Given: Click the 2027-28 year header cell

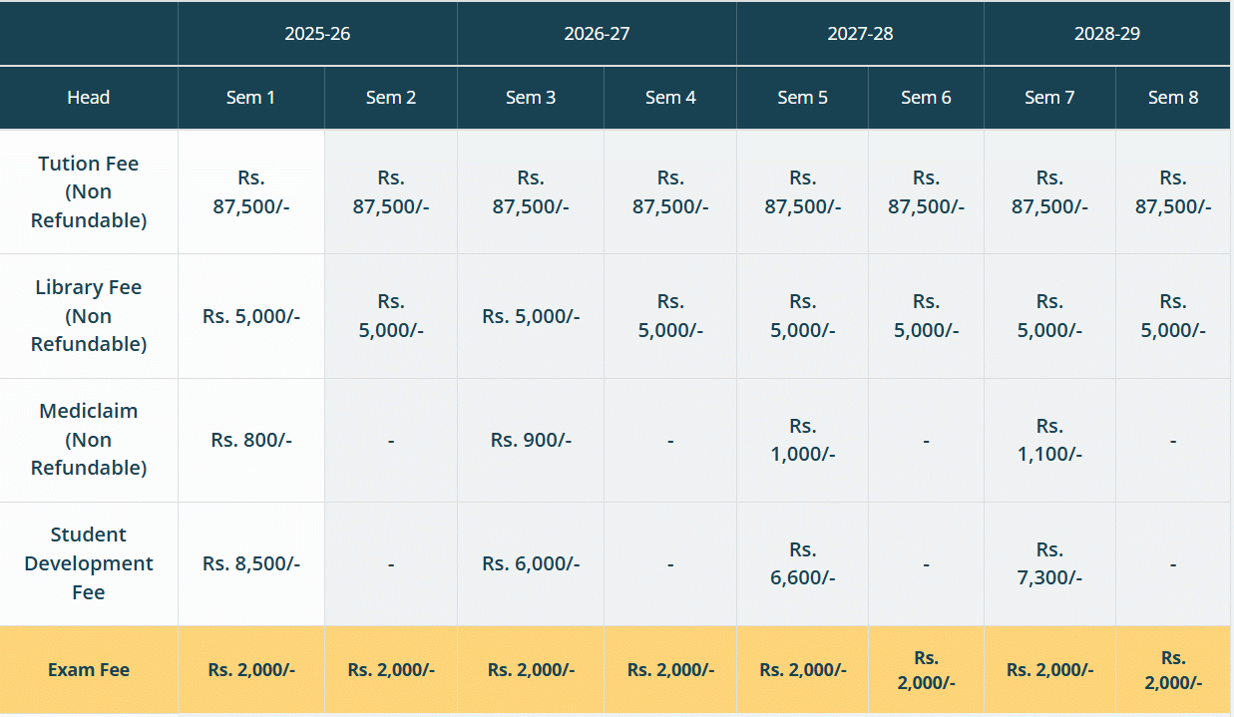Looking at the screenshot, I should pyautogui.click(x=860, y=34).
